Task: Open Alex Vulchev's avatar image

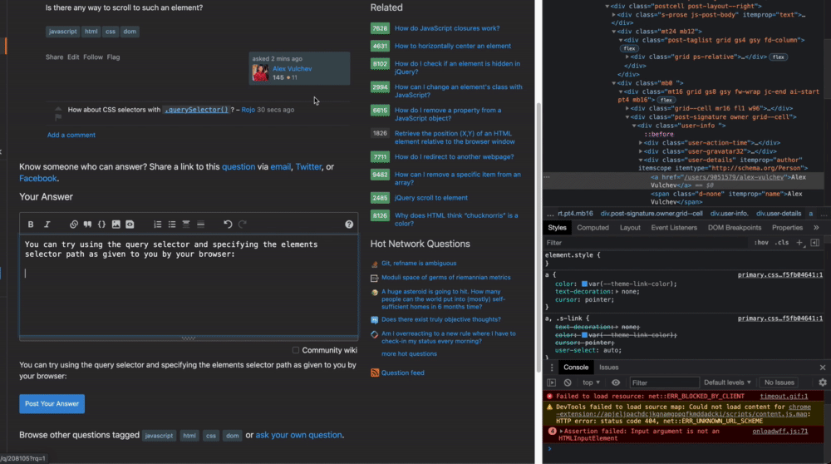Action: click(x=260, y=72)
